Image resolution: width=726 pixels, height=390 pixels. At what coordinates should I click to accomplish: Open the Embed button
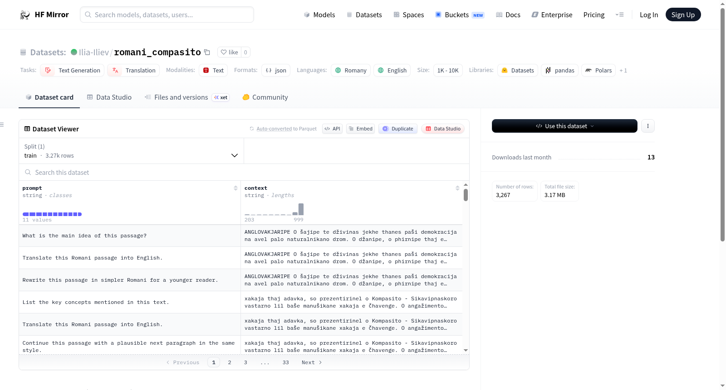[x=361, y=129]
